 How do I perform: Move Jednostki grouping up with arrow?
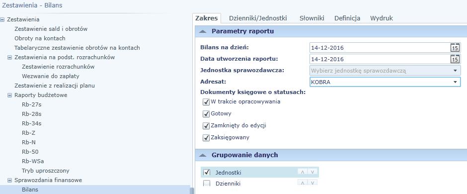pos(302,172)
